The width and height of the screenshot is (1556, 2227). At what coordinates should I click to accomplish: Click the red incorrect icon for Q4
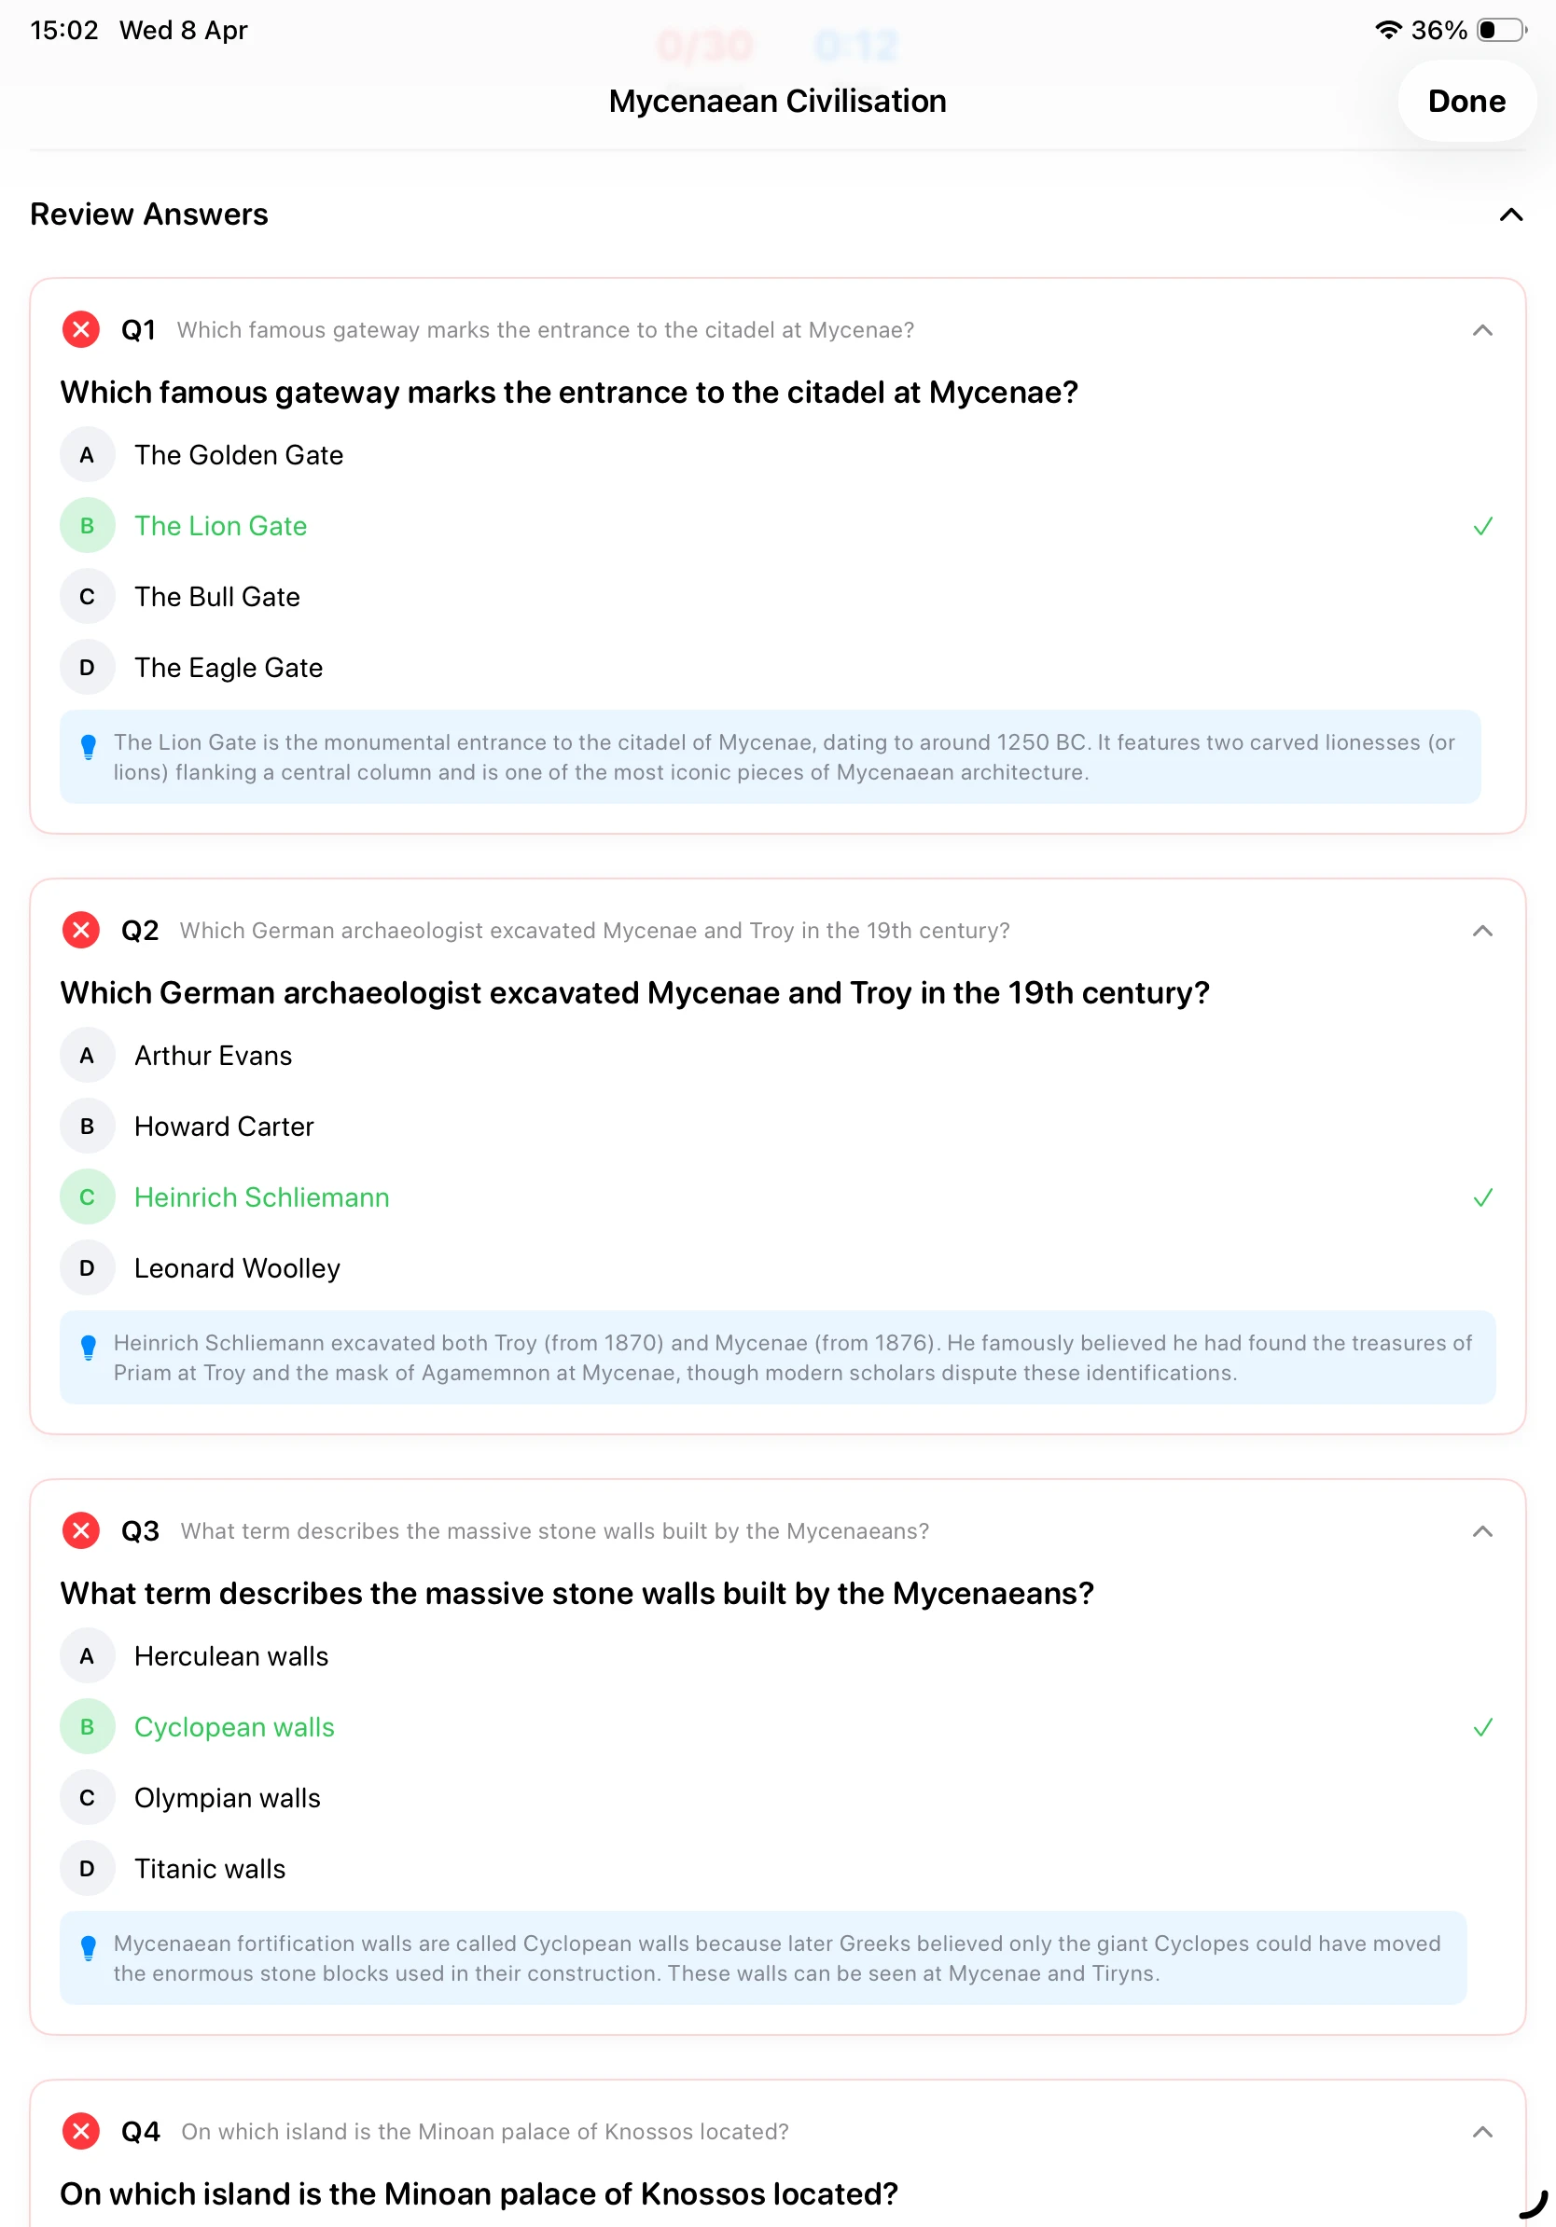coord(80,2130)
